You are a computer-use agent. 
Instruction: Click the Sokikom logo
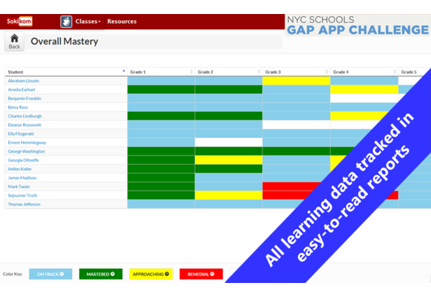(x=19, y=21)
